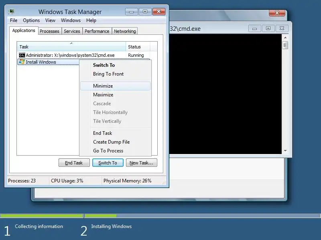This screenshot has height=240, width=321.
Task: Open the Windows menu
Action: click(x=71, y=20)
